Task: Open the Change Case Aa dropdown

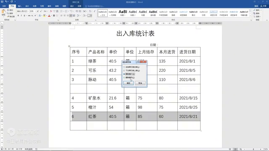Action: 45,11
